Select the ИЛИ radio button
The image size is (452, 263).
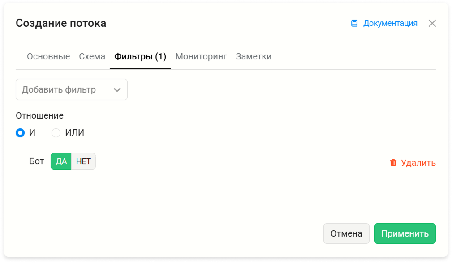[56, 133]
